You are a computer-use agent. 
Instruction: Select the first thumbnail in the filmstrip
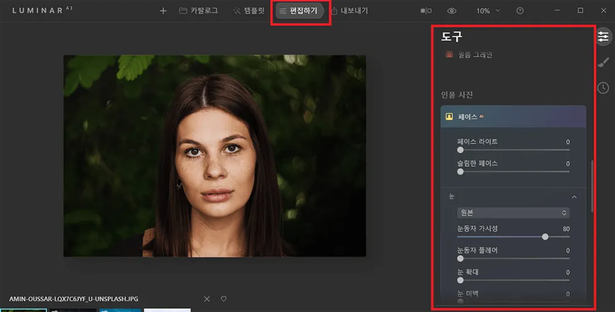(x=23, y=310)
